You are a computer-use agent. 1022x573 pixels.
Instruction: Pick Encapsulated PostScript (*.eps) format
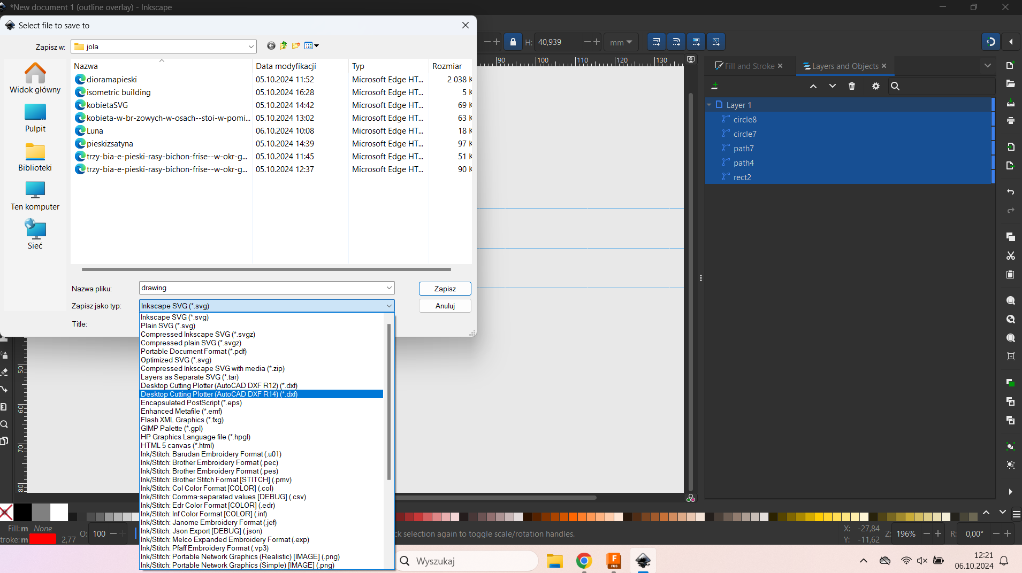(191, 402)
